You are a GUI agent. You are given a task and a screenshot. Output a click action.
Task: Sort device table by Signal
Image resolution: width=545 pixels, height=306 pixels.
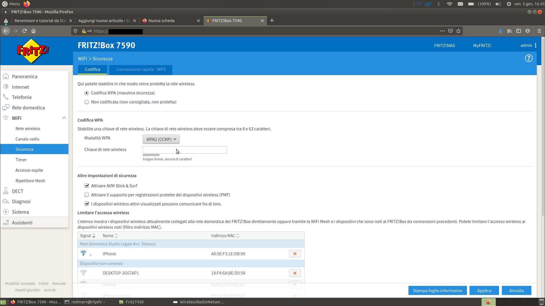tap(88, 236)
